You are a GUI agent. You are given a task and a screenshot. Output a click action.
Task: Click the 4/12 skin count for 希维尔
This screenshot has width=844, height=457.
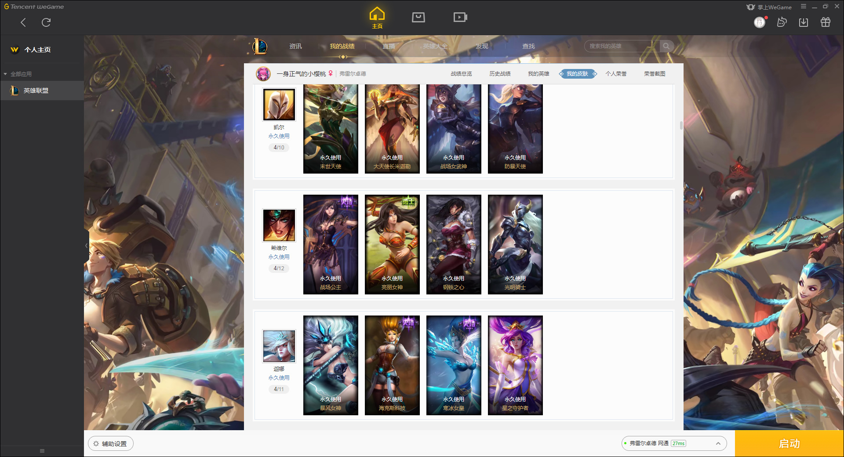point(279,268)
